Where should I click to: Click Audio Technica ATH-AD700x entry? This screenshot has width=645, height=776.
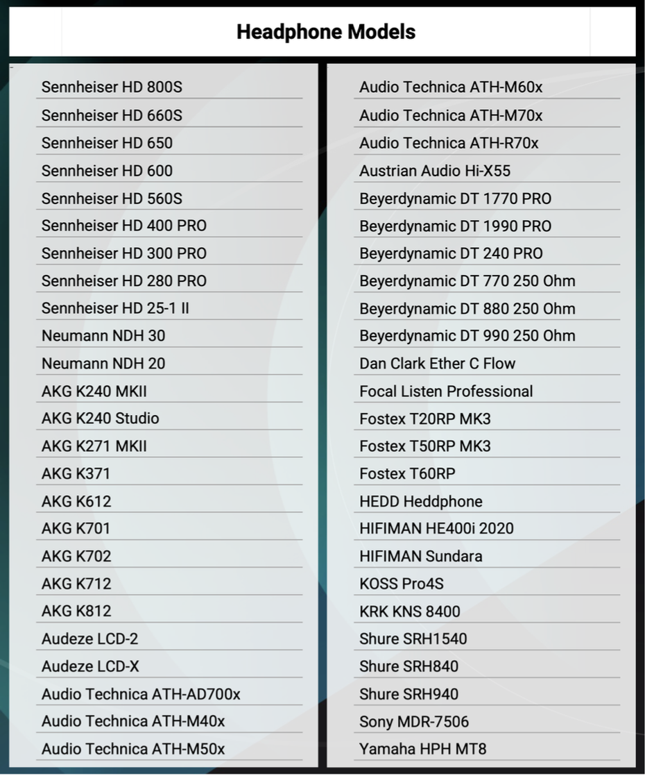pyautogui.click(x=141, y=694)
